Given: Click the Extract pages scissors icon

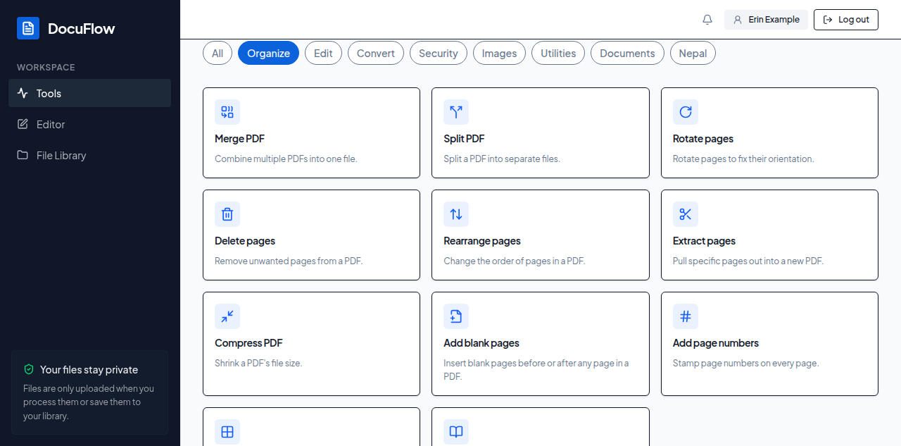Looking at the screenshot, I should [x=686, y=214].
